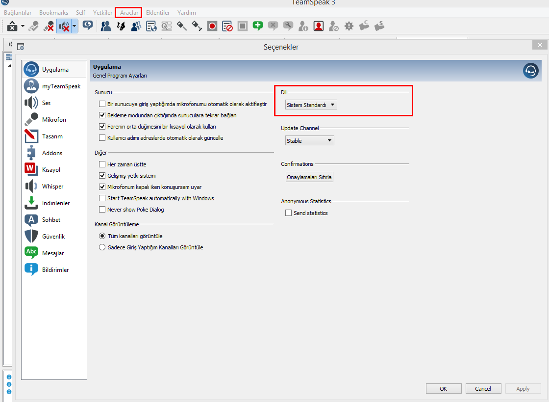Select the Uygulama application settings page
Image resolution: width=549 pixels, height=402 pixels.
pos(54,69)
